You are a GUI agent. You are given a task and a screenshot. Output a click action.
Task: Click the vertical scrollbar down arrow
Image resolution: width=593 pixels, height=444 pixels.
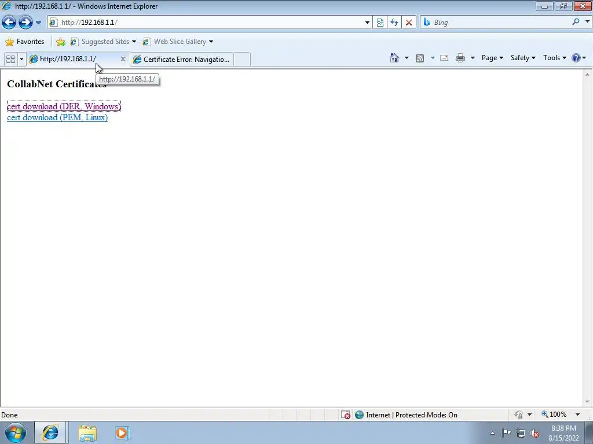pyautogui.click(x=587, y=402)
